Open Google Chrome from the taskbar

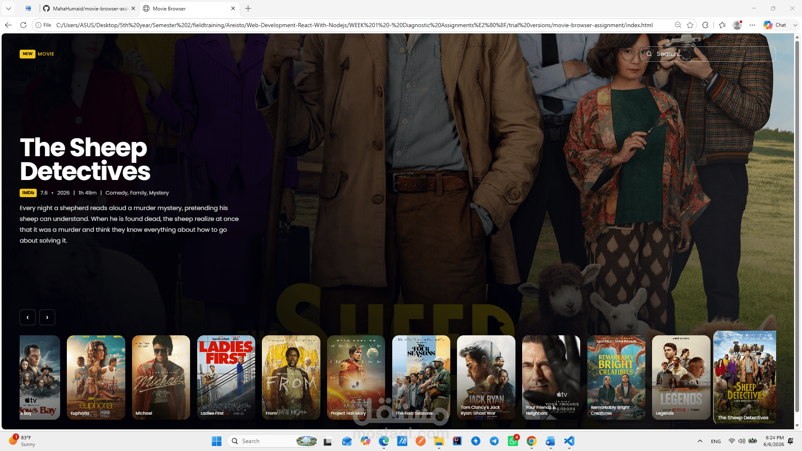tap(531, 441)
